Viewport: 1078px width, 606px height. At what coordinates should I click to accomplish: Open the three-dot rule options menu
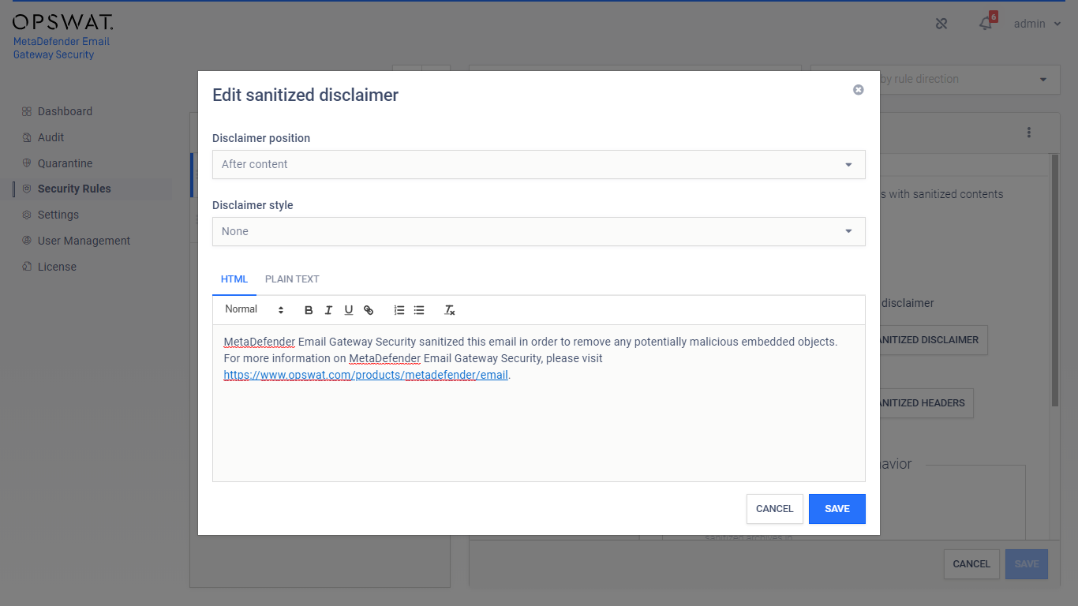(x=1029, y=133)
